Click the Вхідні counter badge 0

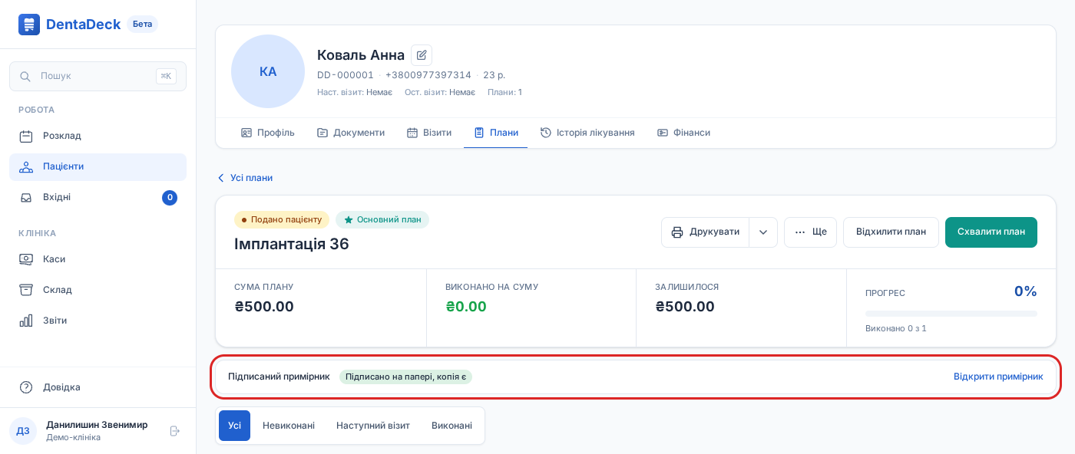[x=170, y=198]
